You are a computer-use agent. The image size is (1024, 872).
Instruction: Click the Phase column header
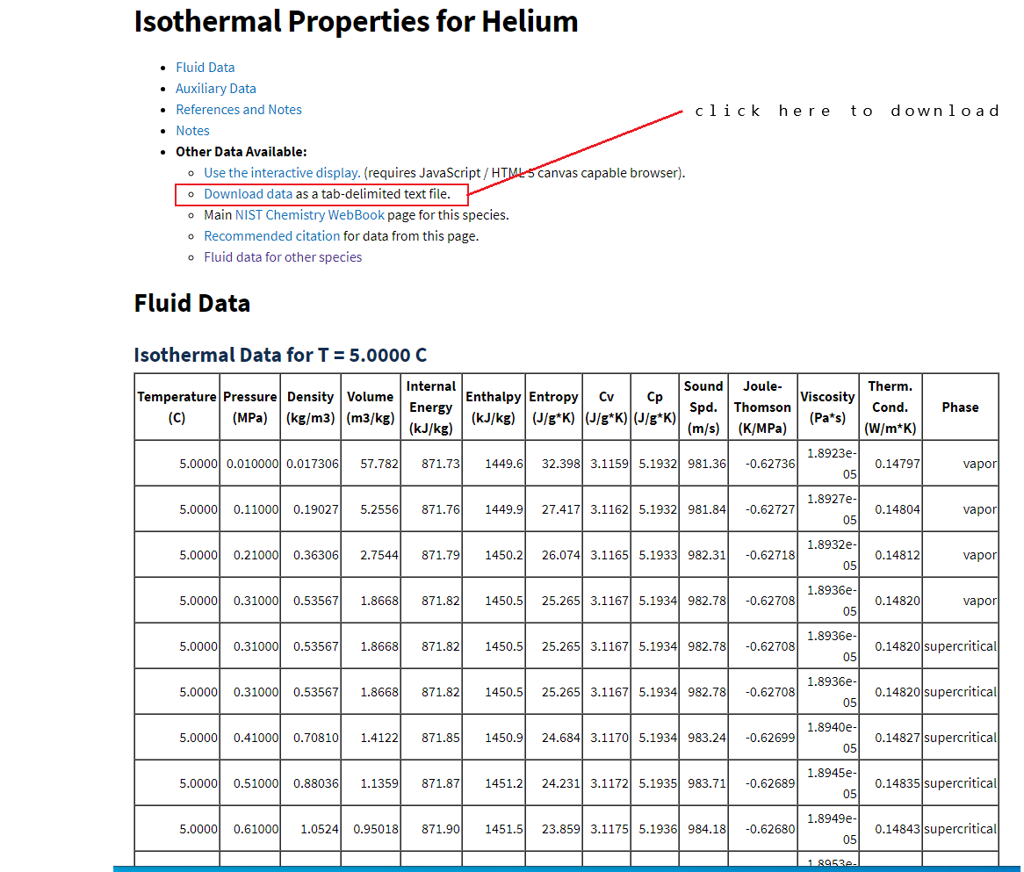tap(960, 407)
